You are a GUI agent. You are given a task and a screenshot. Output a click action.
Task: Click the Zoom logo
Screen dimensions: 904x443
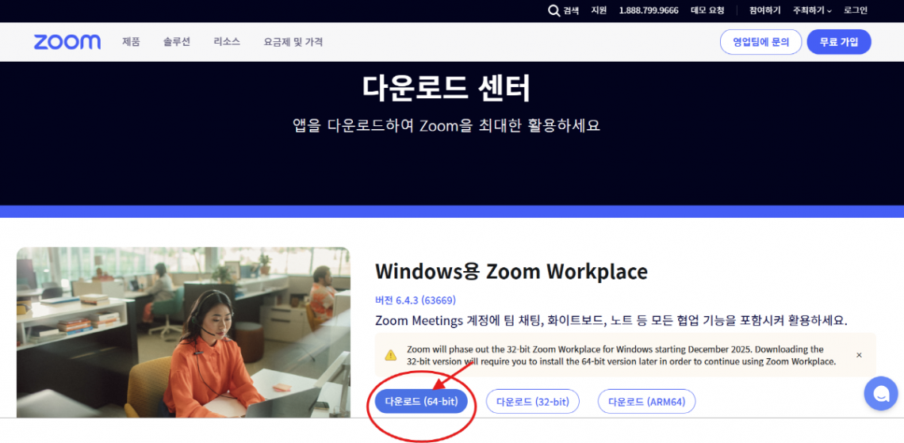coord(67,42)
